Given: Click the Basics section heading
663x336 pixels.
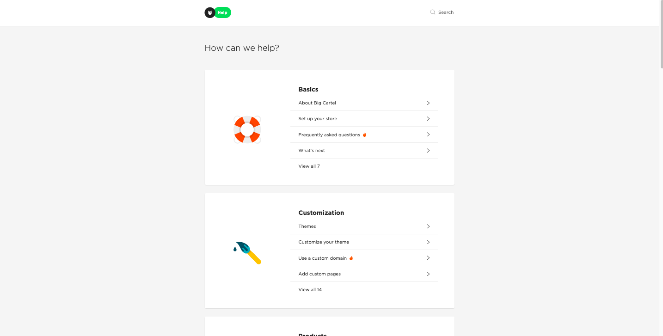Looking at the screenshot, I should [308, 89].
